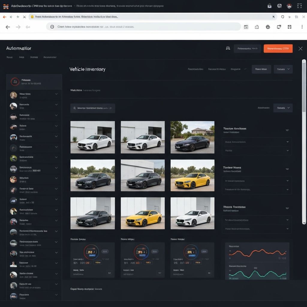Click the extensions puzzle icon in browser toolbar
307x307 pixels.
[x=289, y=27]
